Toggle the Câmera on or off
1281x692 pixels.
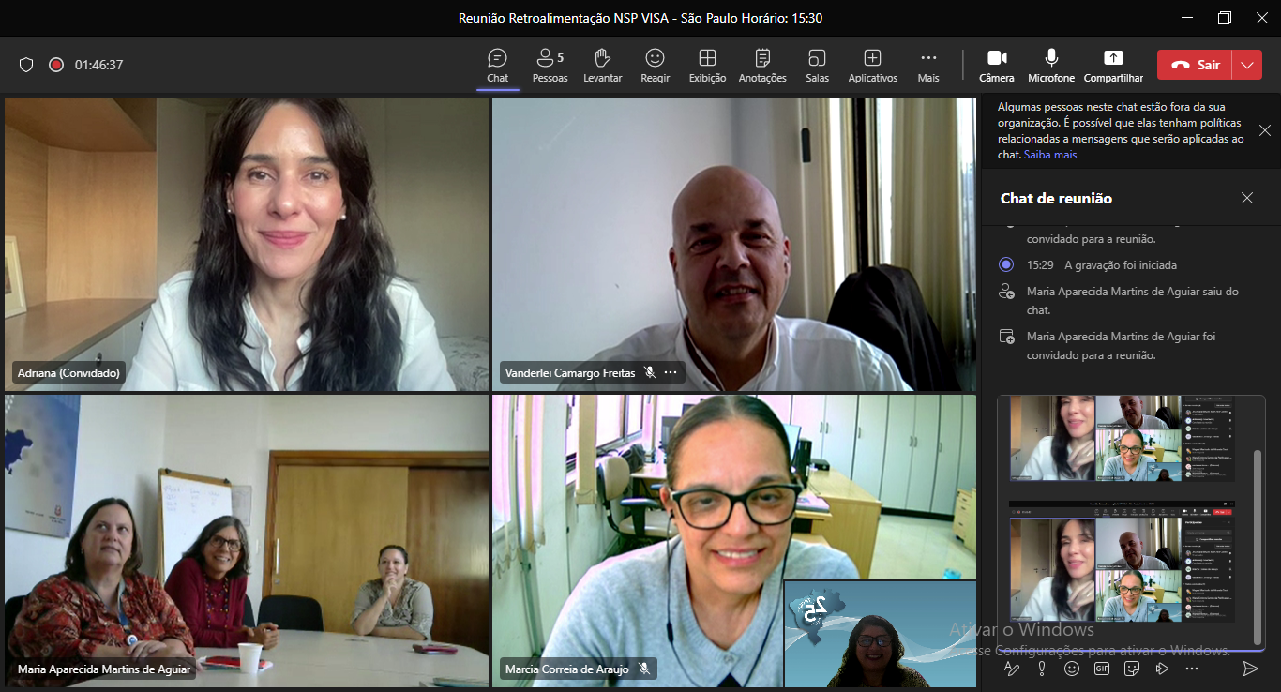tap(997, 66)
